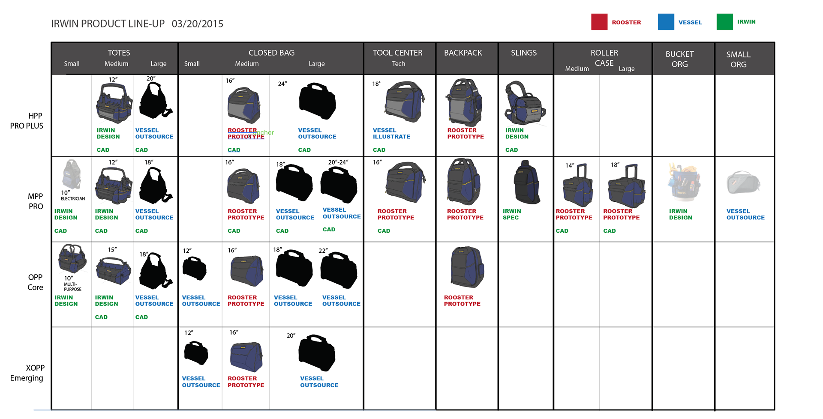Select the MPP Pro 18" closed bag silhouette

pyautogui.click(x=294, y=183)
